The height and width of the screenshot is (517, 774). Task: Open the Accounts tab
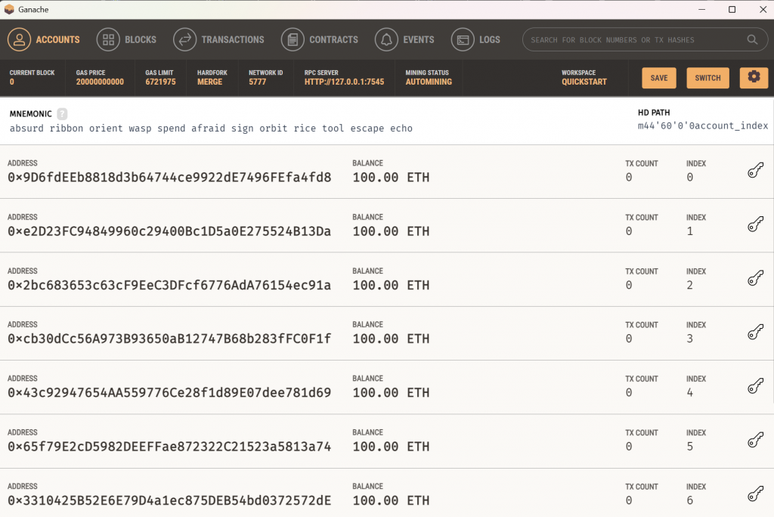(43, 39)
